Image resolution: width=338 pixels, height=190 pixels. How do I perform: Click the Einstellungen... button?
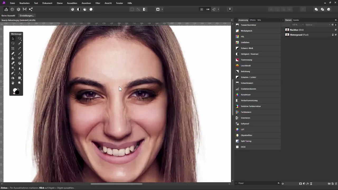click(27, 16)
